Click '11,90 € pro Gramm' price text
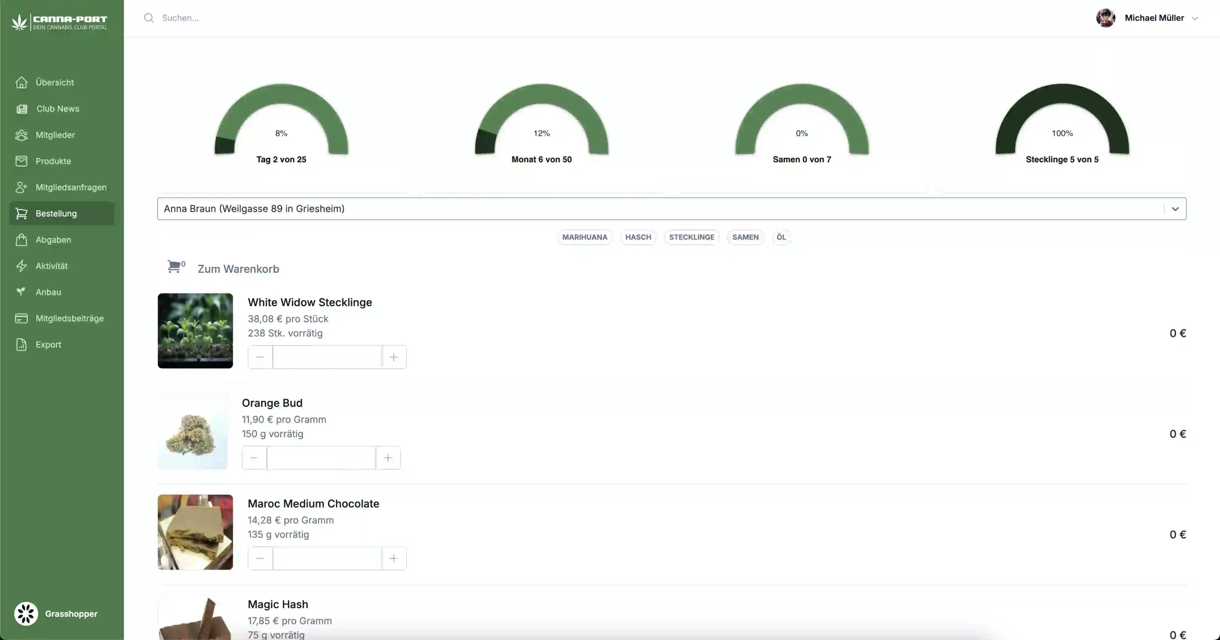 (x=284, y=419)
